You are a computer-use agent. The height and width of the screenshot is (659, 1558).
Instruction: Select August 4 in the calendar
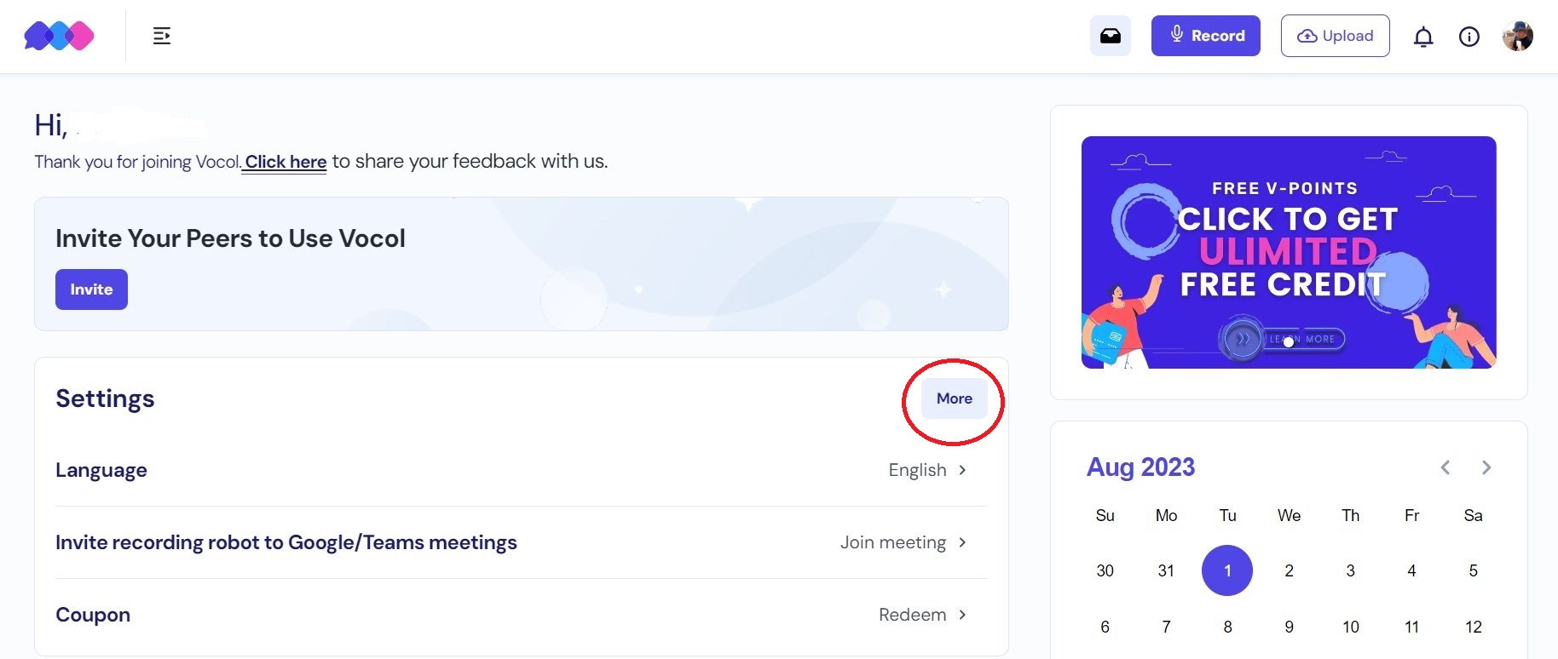(1411, 570)
